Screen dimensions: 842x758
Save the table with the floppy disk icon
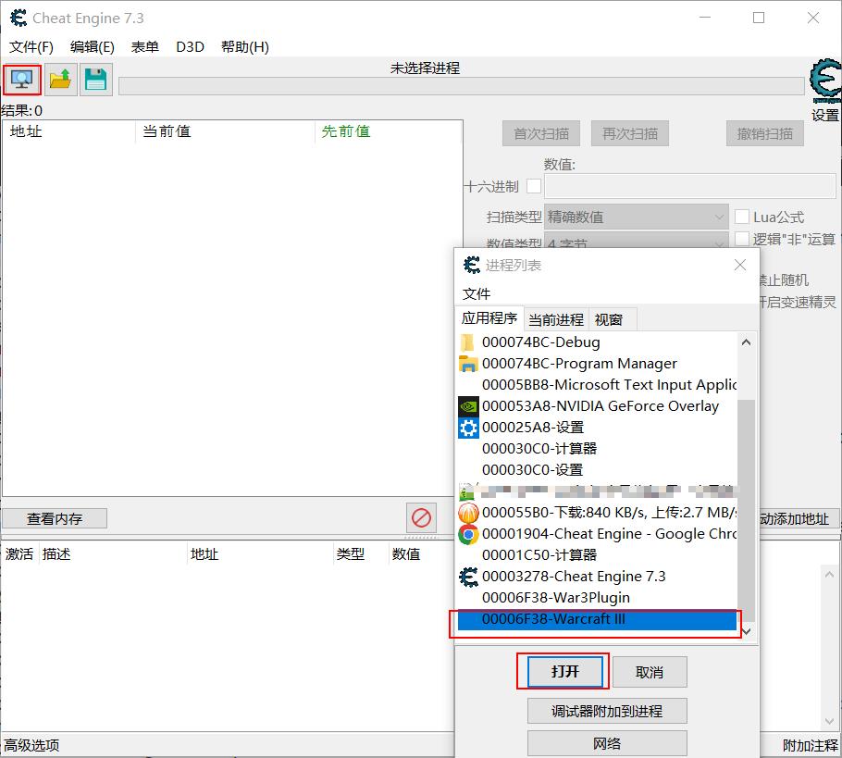click(x=95, y=80)
